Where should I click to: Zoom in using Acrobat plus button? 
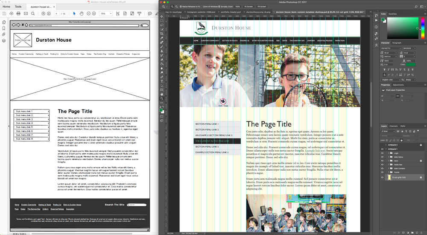94,13
